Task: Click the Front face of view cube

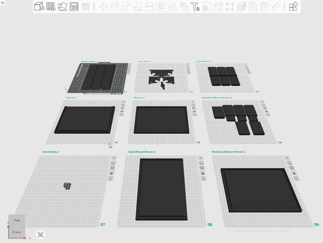Action: click(x=17, y=232)
